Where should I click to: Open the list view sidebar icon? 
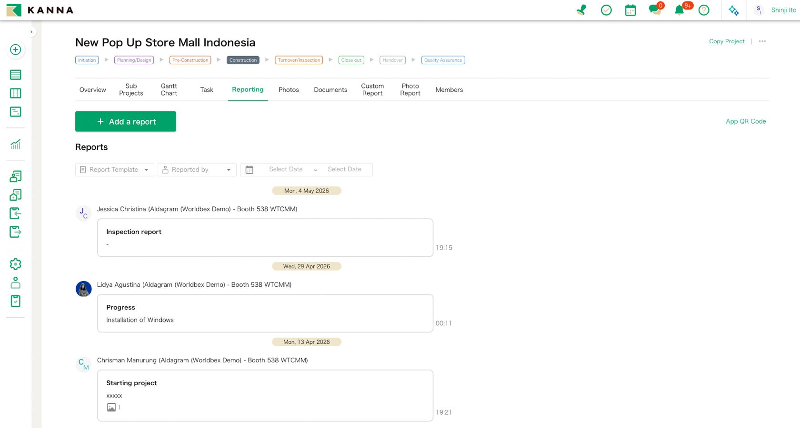click(16, 75)
